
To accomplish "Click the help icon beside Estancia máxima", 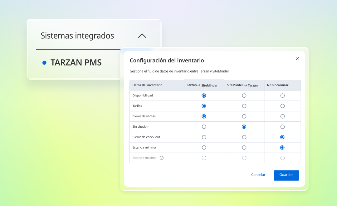I will tap(162, 158).
